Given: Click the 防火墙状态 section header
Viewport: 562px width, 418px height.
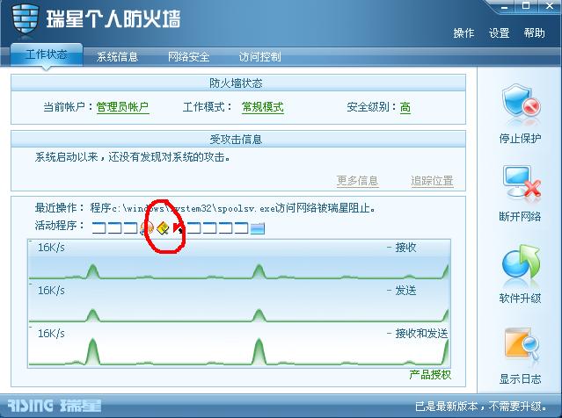Looking at the screenshot, I should [x=238, y=83].
